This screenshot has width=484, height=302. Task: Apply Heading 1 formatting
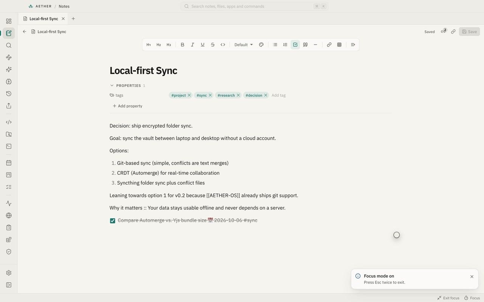(149, 45)
